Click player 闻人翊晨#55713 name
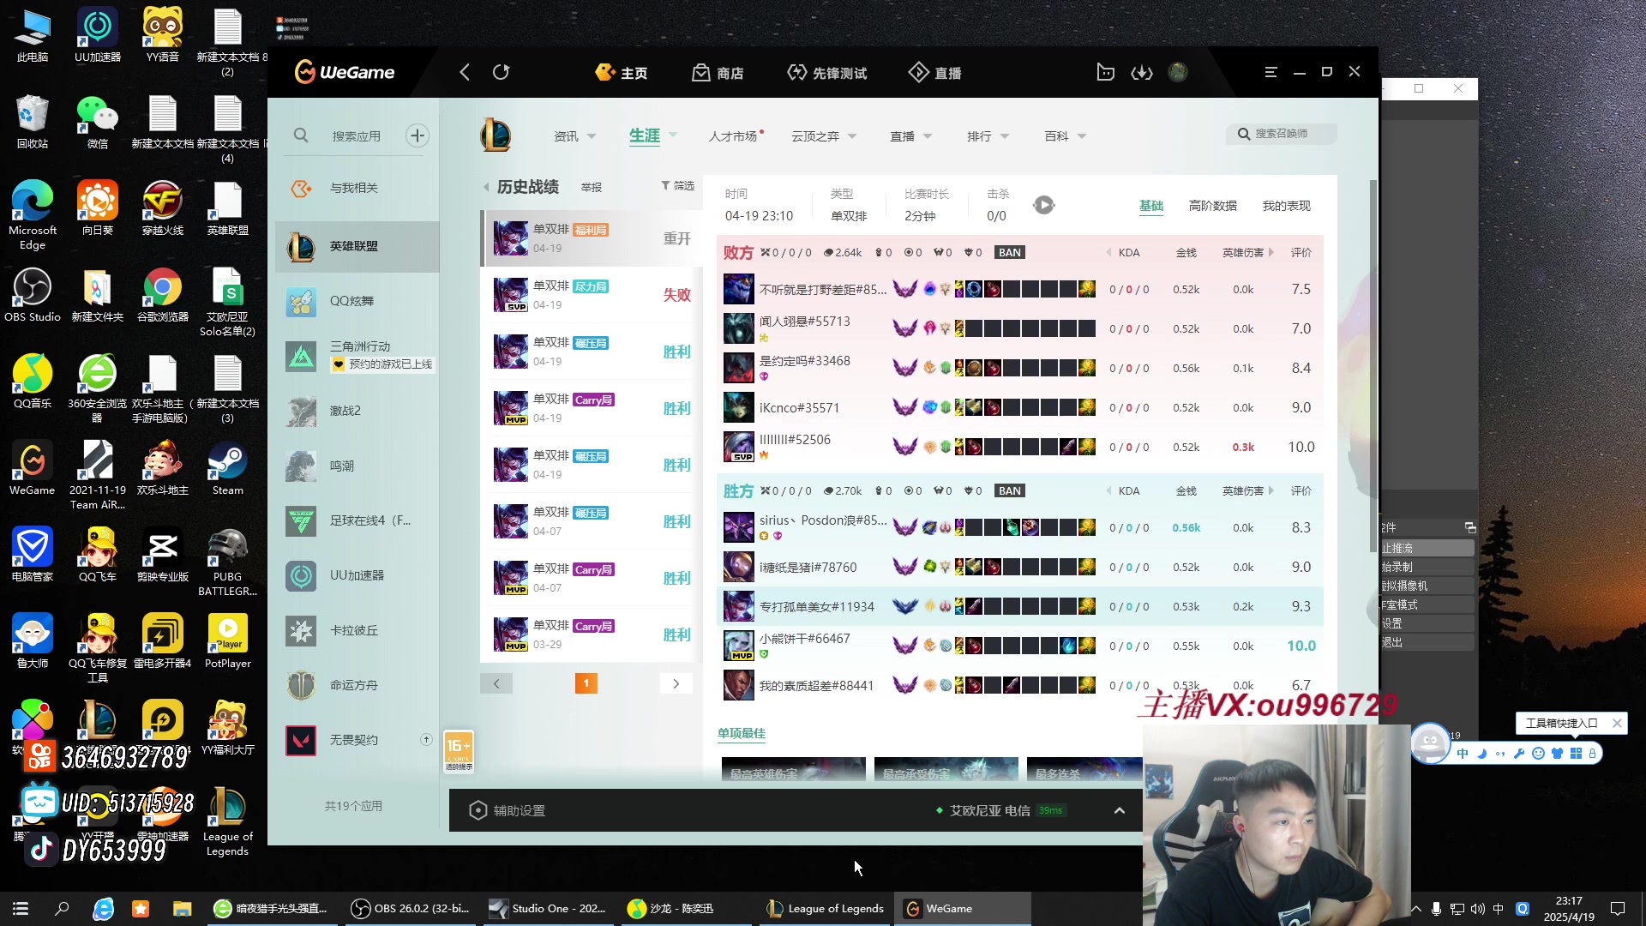Screen dimensions: 1646x926 click(804, 322)
